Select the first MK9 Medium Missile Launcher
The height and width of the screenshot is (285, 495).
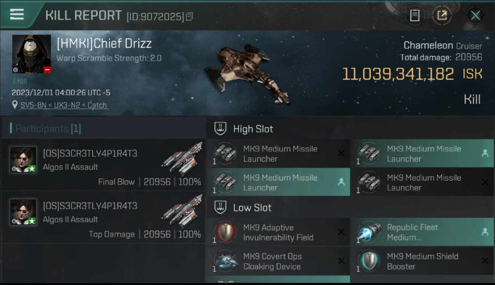coord(278,153)
